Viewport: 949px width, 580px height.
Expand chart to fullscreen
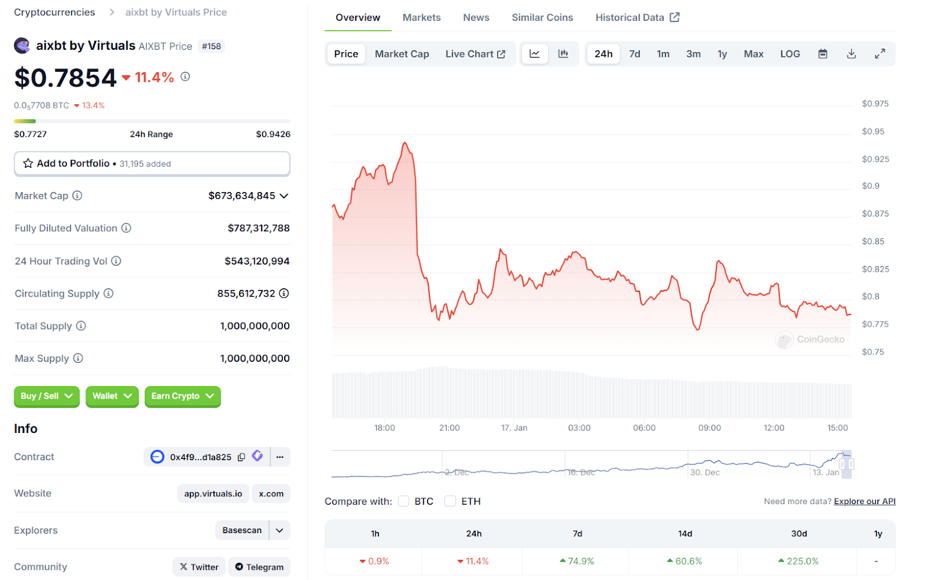(880, 54)
